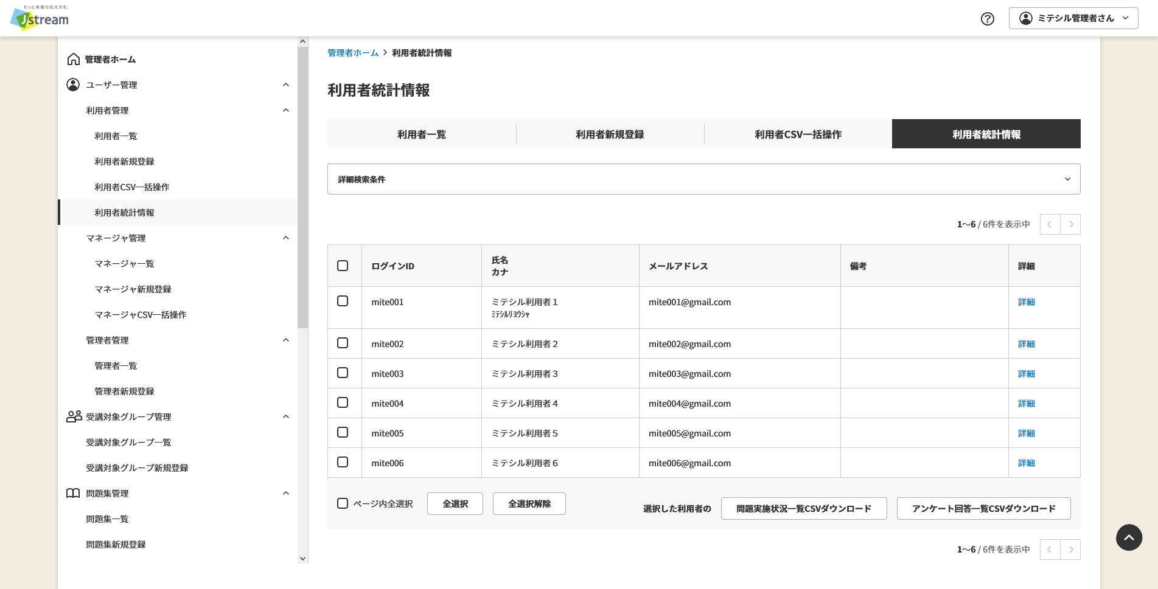Toggle the table header select-all checkbox
Image resolution: width=1158 pixels, height=589 pixels.
tap(343, 266)
